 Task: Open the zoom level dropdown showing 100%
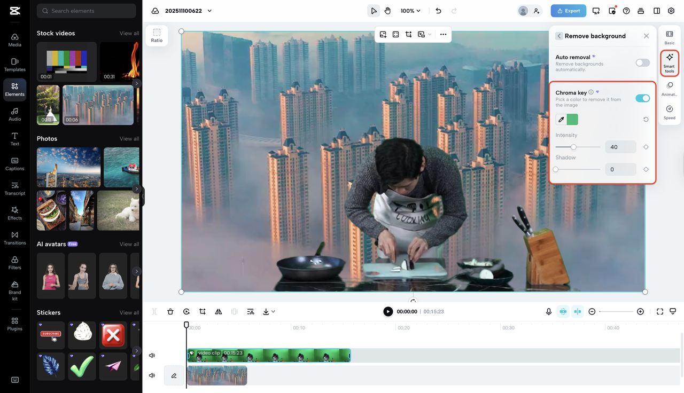tap(410, 10)
